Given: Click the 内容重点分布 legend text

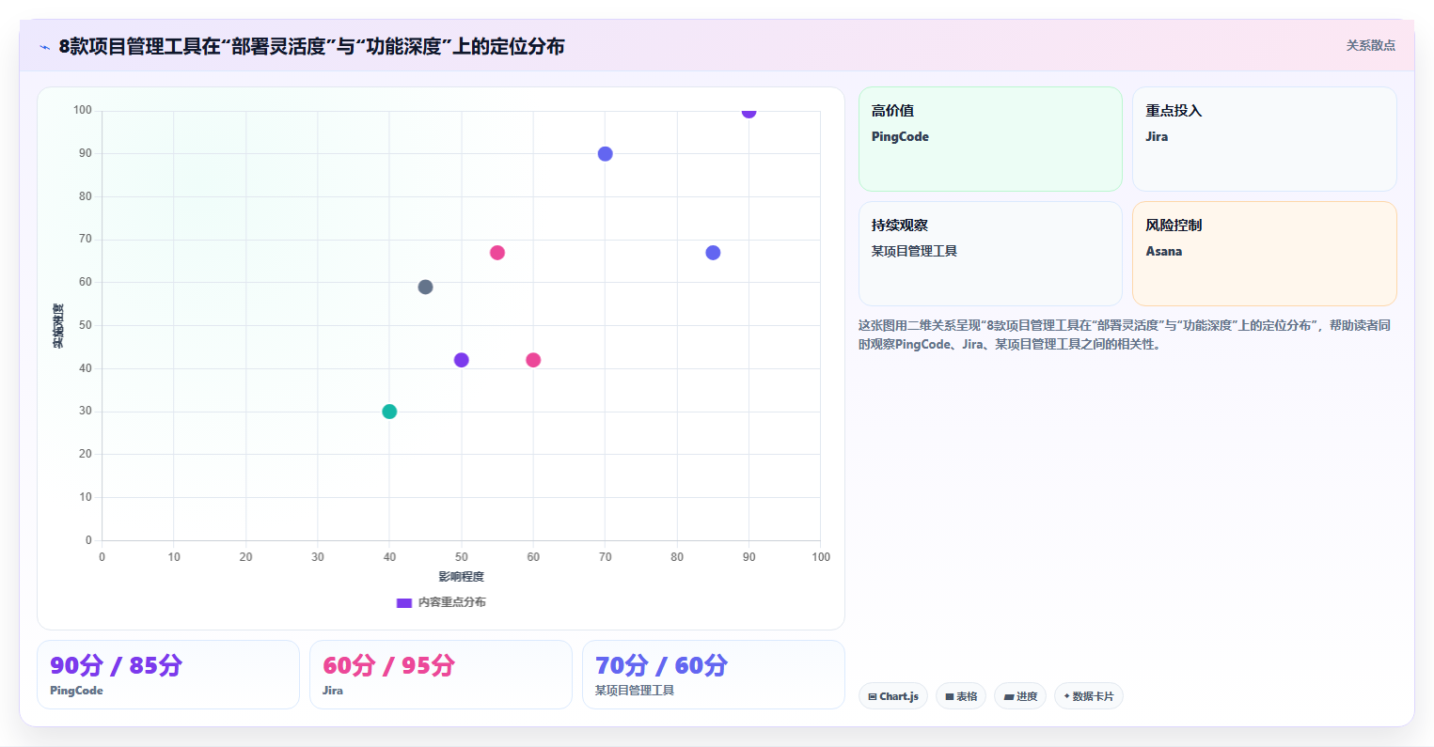Looking at the screenshot, I should coord(452,602).
